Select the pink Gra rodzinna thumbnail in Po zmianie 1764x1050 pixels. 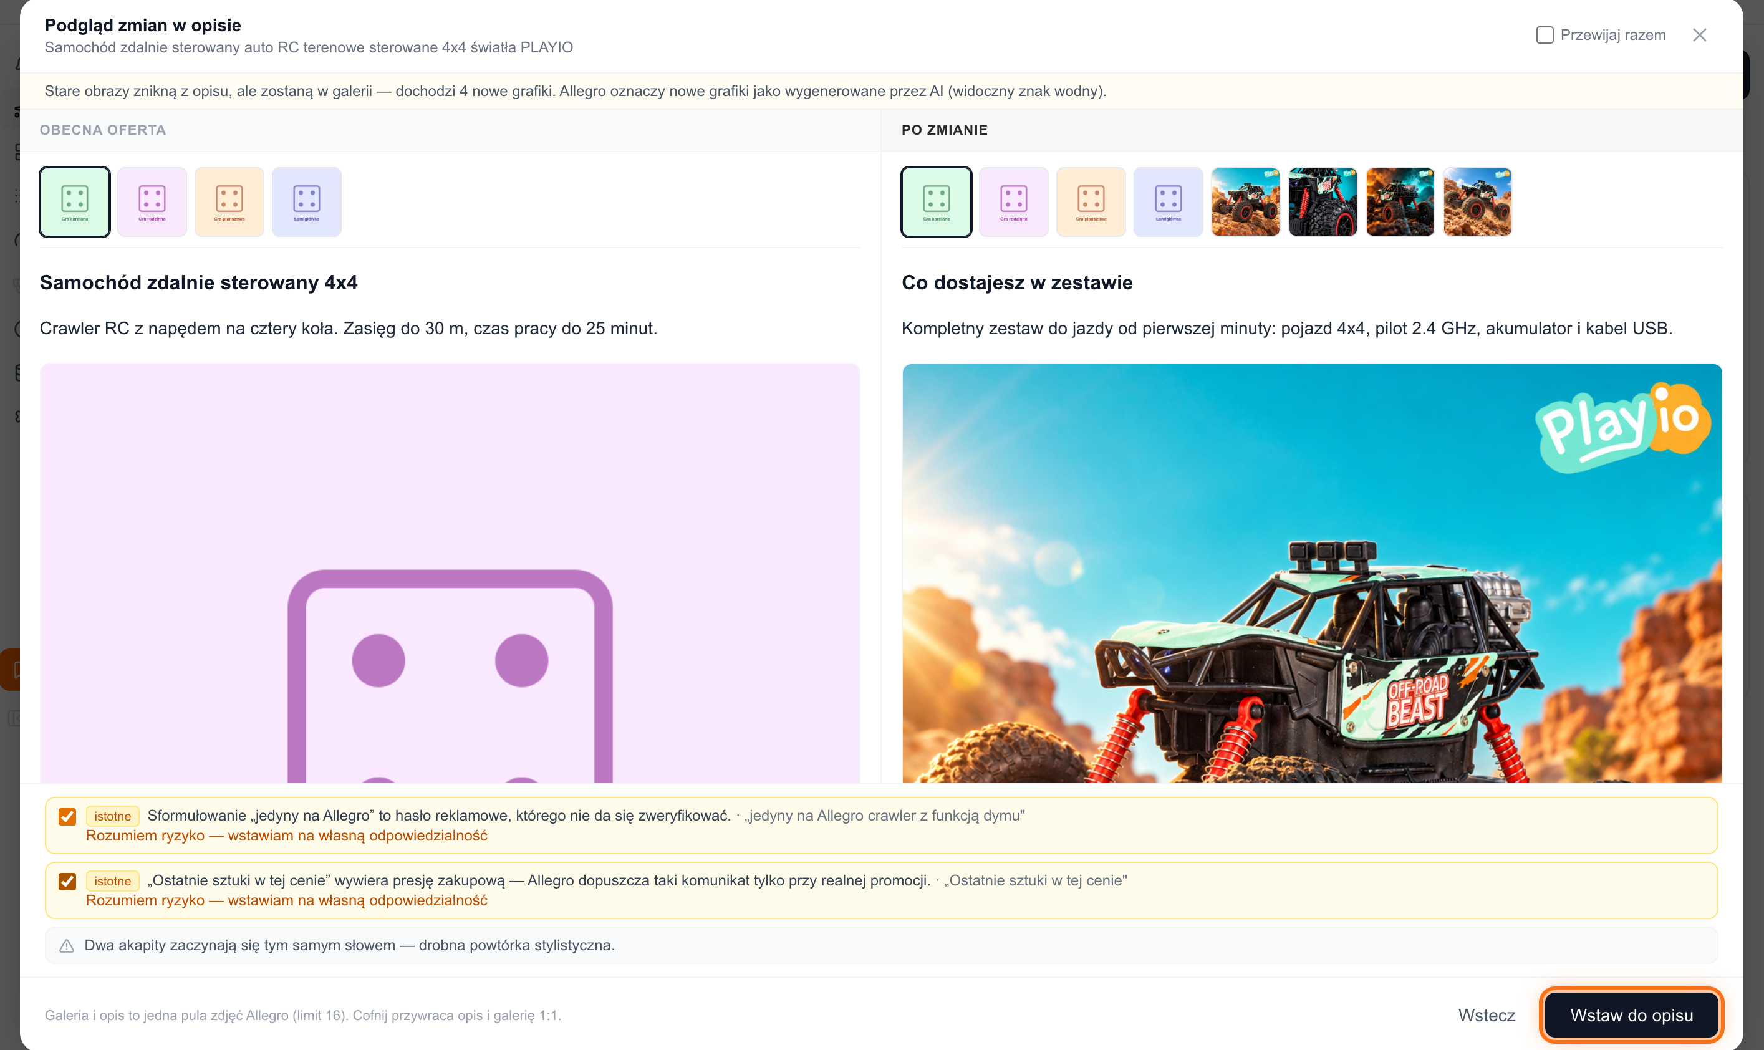point(1013,201)
